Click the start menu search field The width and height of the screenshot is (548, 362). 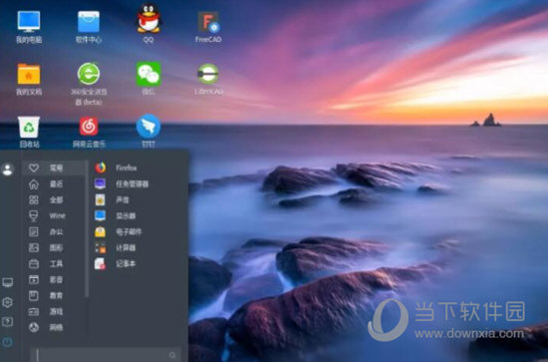tap(107, 355)
